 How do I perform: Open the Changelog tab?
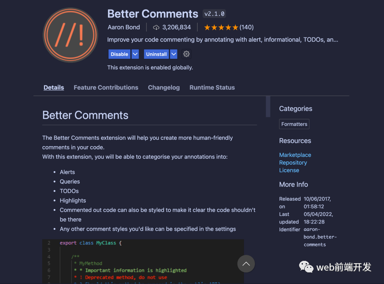[164, 87]
